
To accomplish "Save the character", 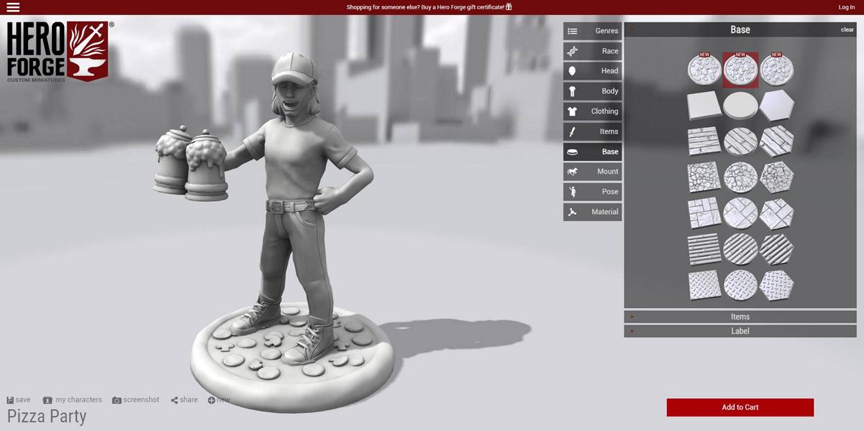I will [19, 400].
